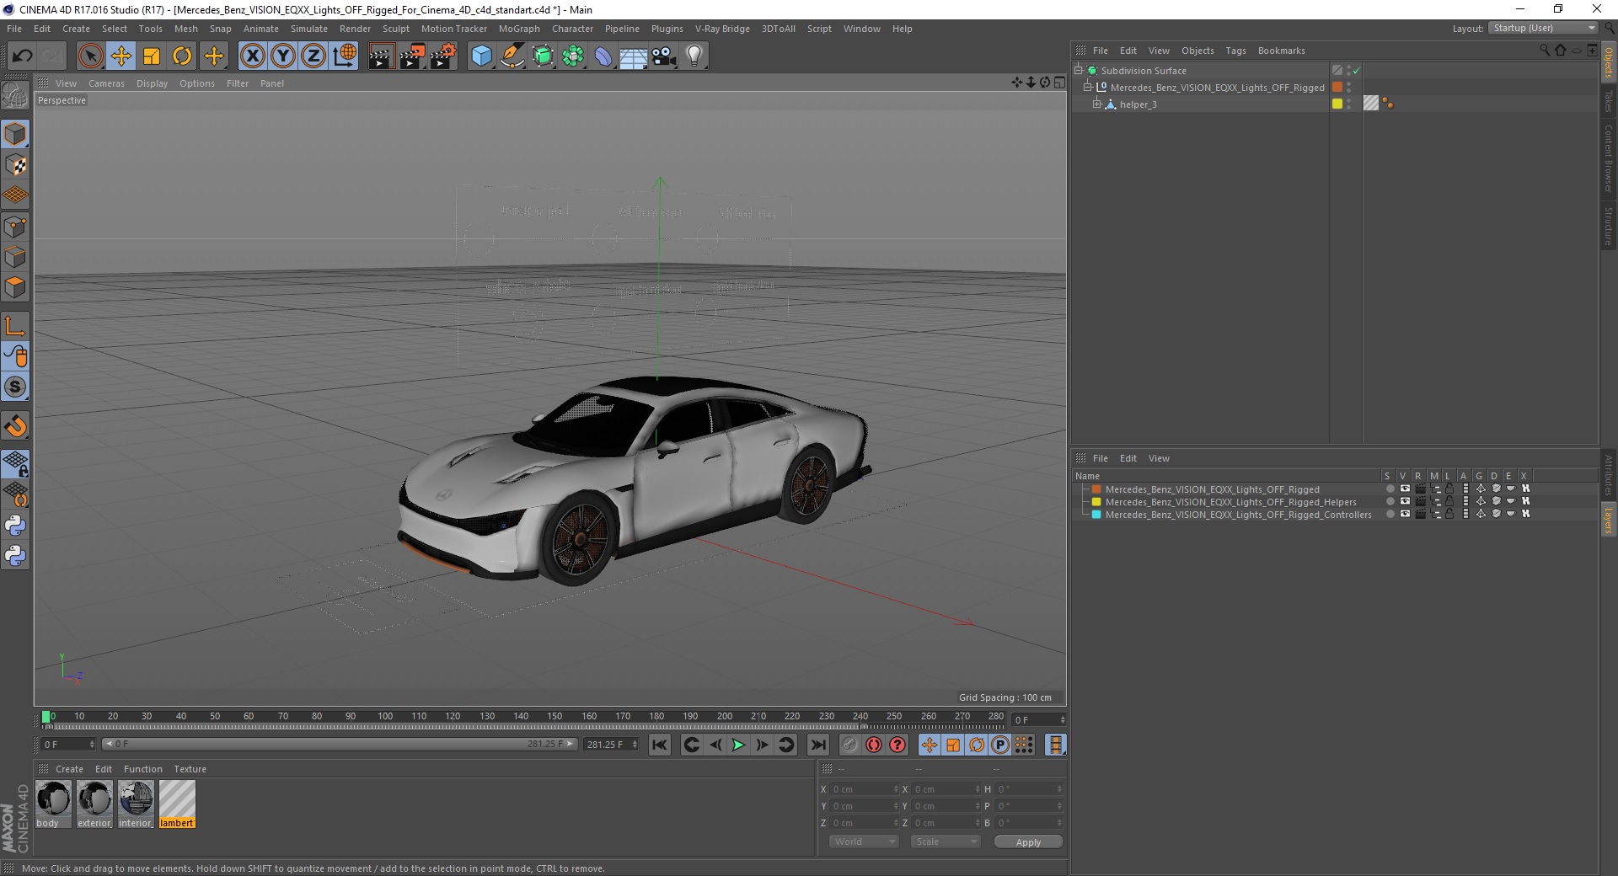Open Edit Render Settings icon

click(443, 56)
